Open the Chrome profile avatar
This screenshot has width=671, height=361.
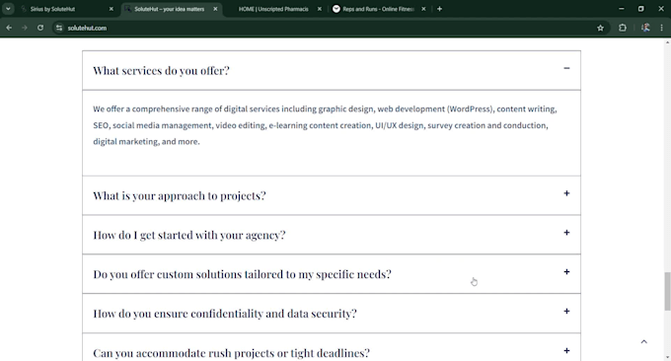(x=645, y=28)
